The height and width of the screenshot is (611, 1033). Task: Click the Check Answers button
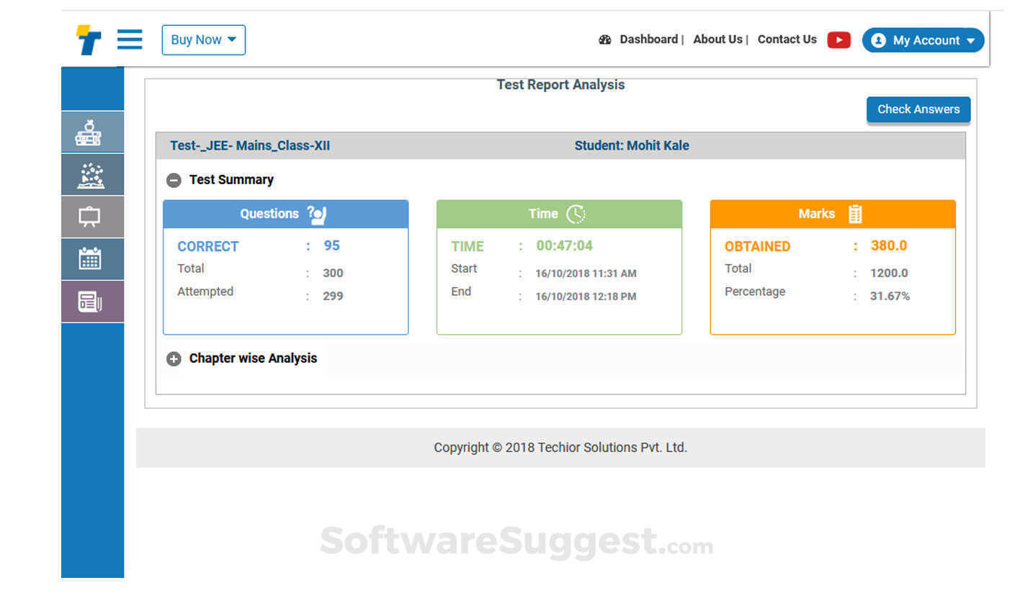point(918,109)
